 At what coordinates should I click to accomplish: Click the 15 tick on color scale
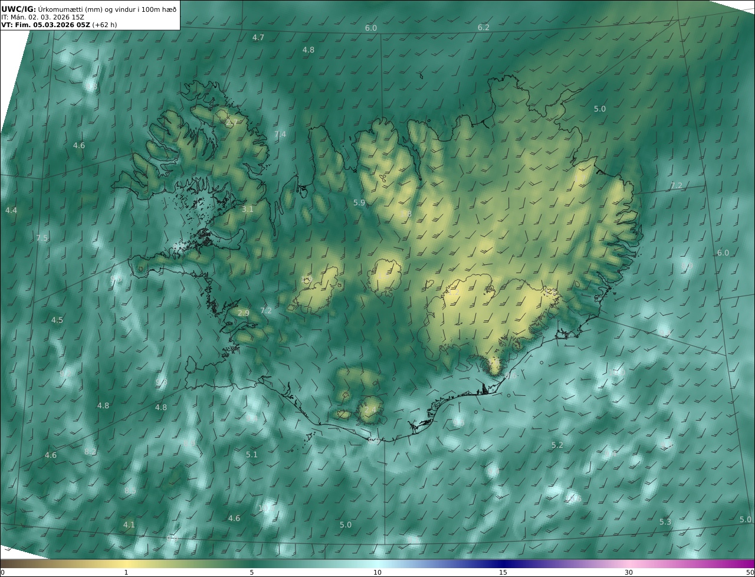pos(503,572)
